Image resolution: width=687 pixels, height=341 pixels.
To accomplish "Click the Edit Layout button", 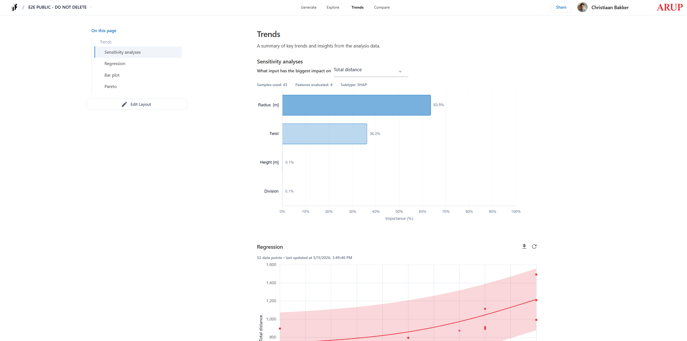I will [x=137, y=104].
